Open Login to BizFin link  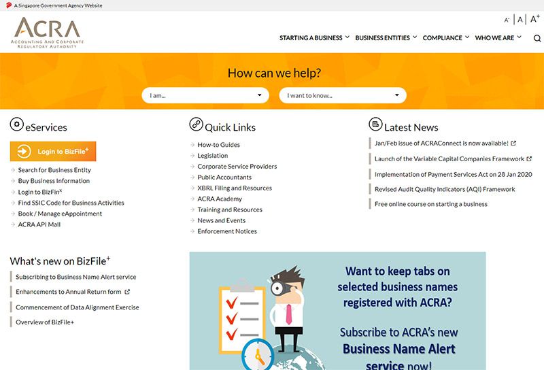pyautogui.click(x=40, y=192)
